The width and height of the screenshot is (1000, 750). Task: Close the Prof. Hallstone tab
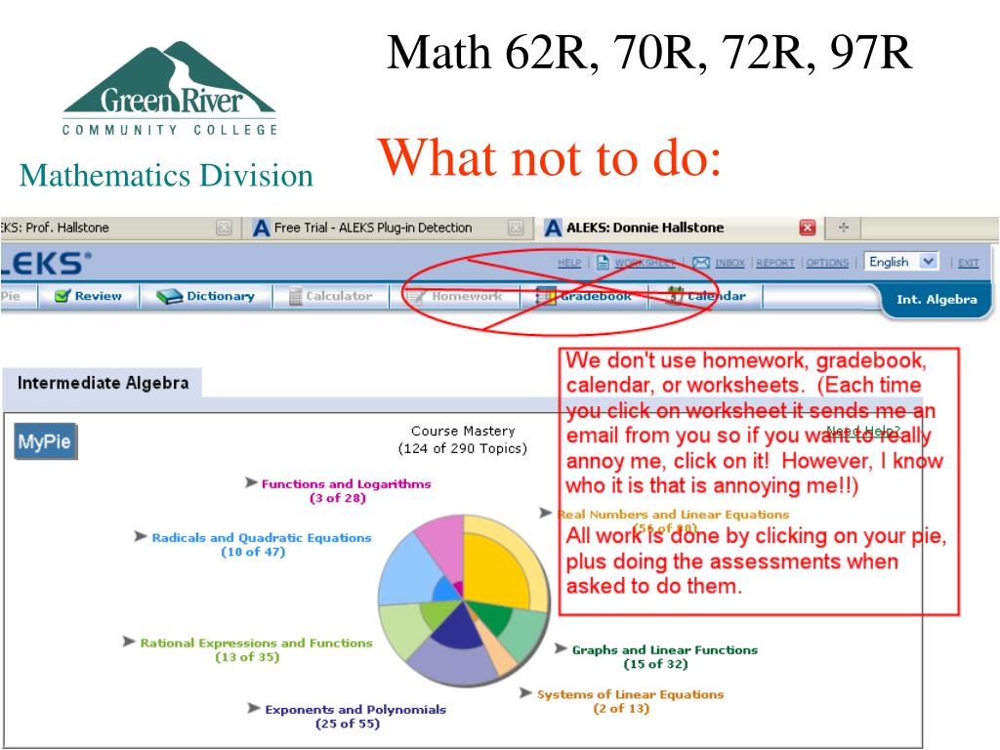[224, 228]
